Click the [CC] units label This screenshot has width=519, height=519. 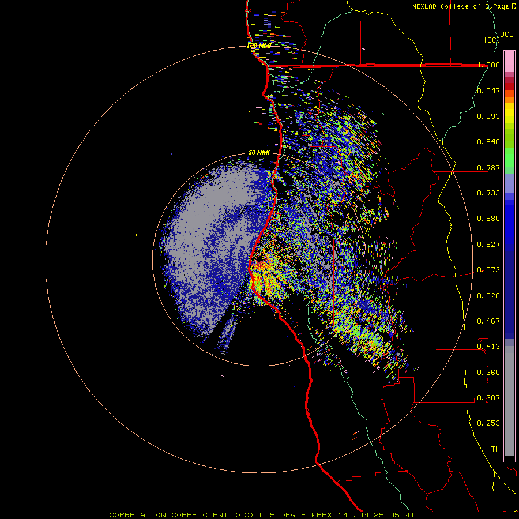point(492,40)
